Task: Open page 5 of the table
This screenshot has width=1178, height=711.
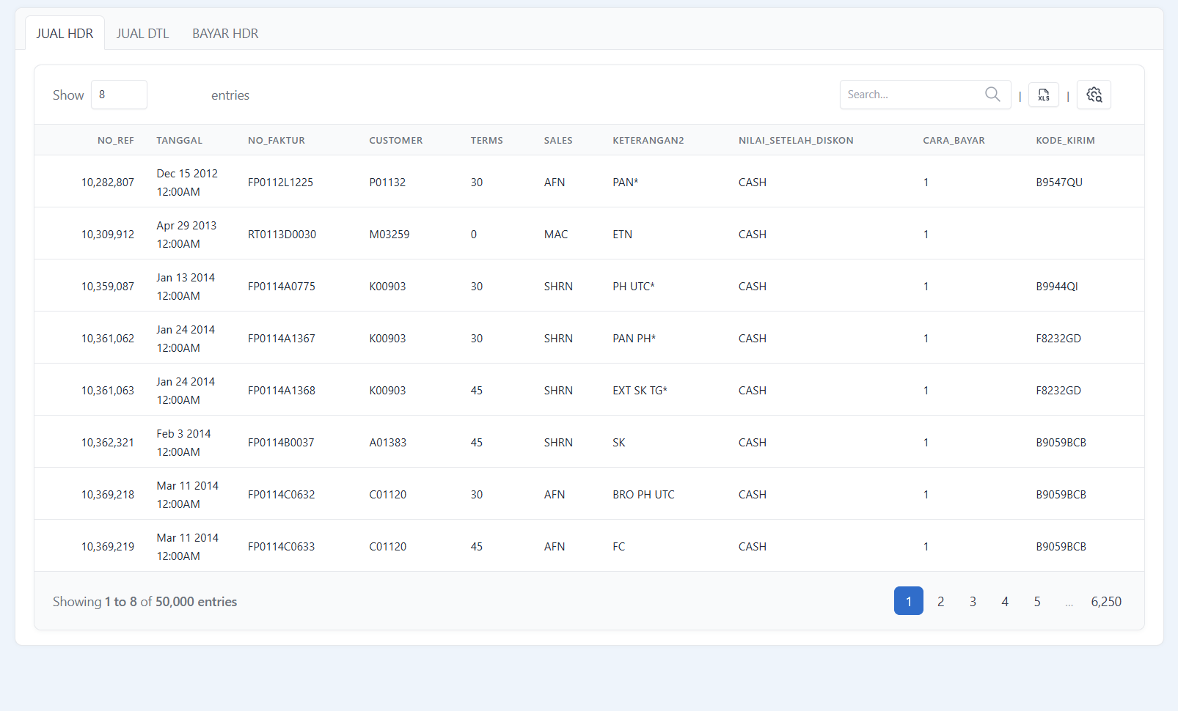Action: pyautogui.click(x=1037, y=601)
